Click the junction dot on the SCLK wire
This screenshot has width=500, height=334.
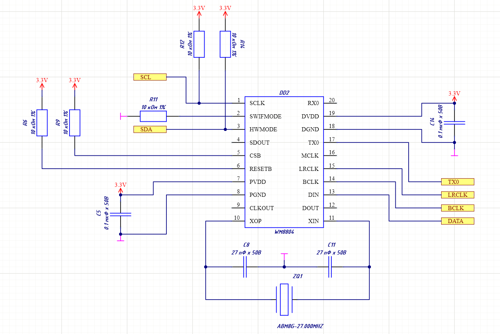[x=199, y=103]
